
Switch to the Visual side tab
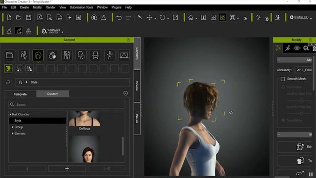pyautogui.click(x=137, y=119)
